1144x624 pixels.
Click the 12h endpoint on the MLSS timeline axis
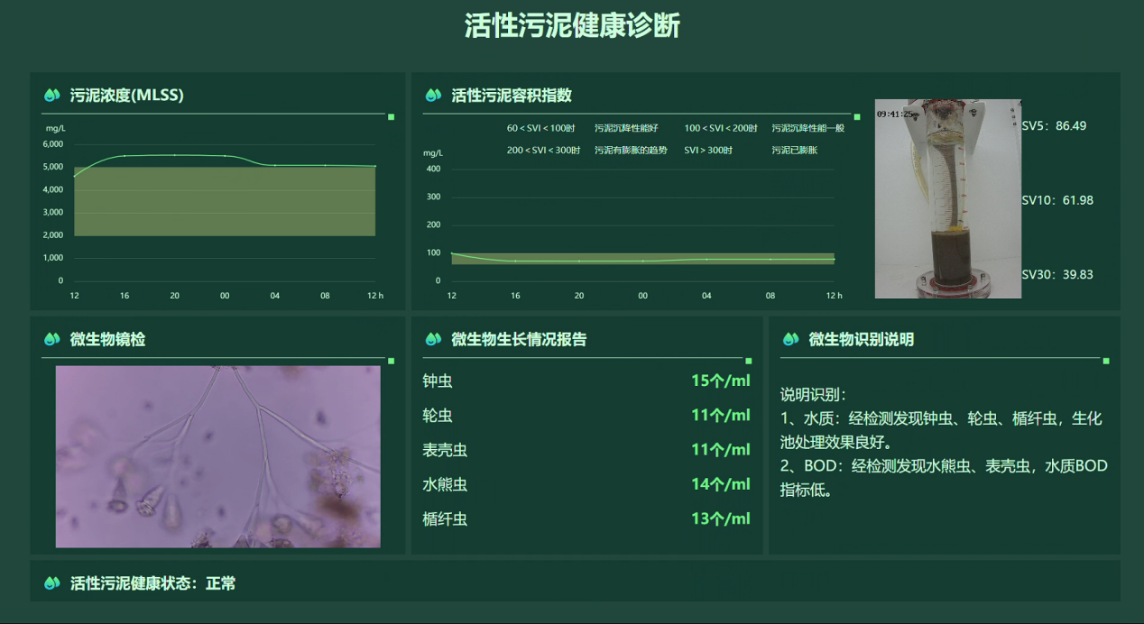pos(376,295)
